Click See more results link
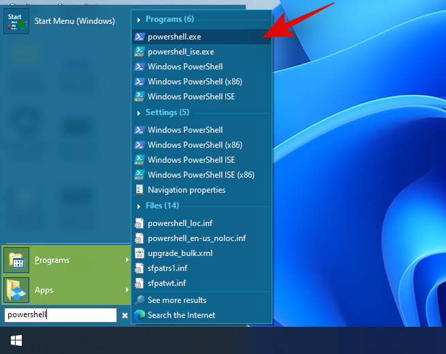Viewport: 446px width, 354px height. pyautogui.click(x=176, y=300)
